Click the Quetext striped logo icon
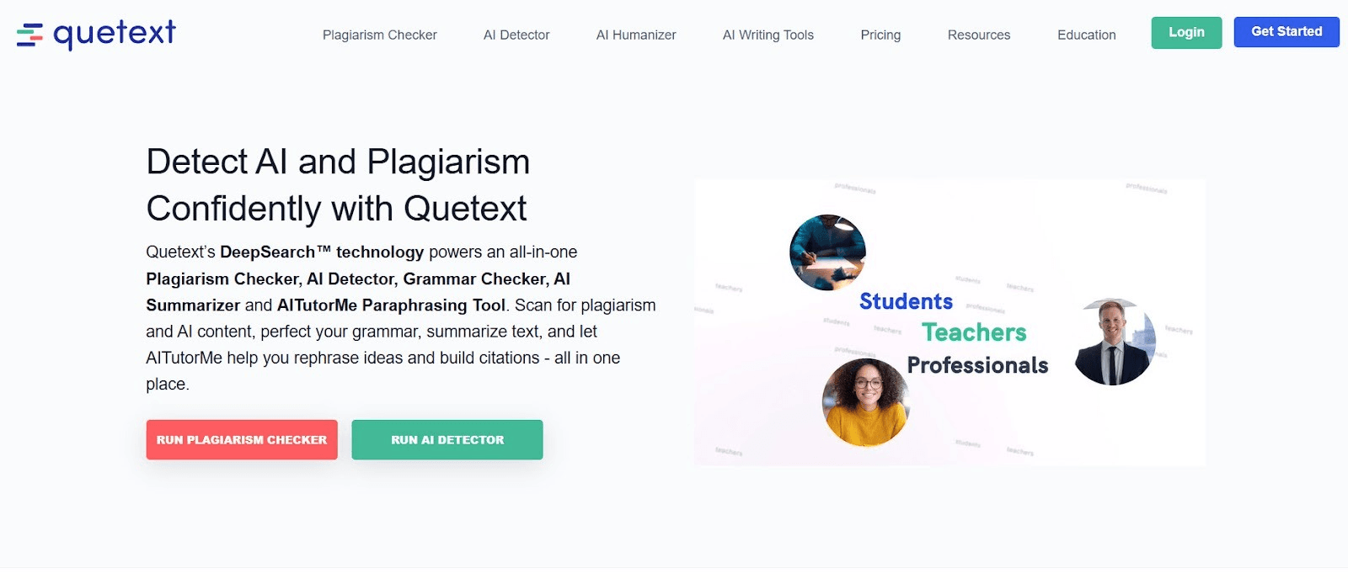This screenshot has height=584, width=1348. tap(29, 35)
